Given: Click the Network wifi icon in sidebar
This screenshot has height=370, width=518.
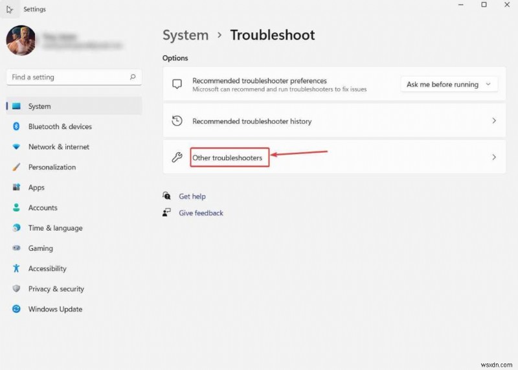Looking at the screenshot, I should 16,147.
